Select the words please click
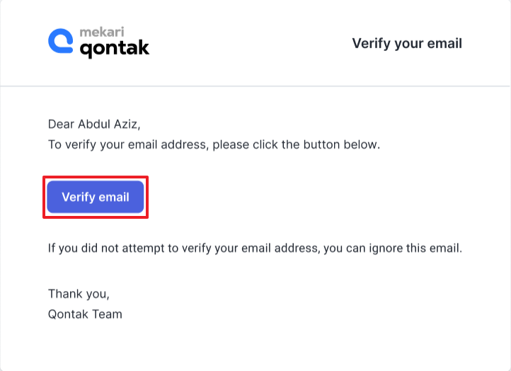 pos(245,144)
